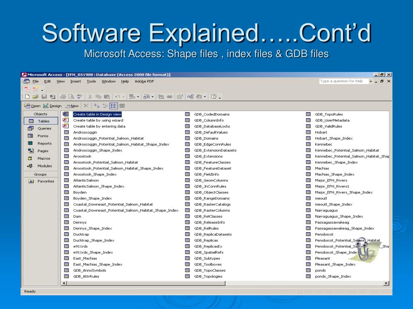Select the AtlanticSalmon table

[x=86, y=180]
